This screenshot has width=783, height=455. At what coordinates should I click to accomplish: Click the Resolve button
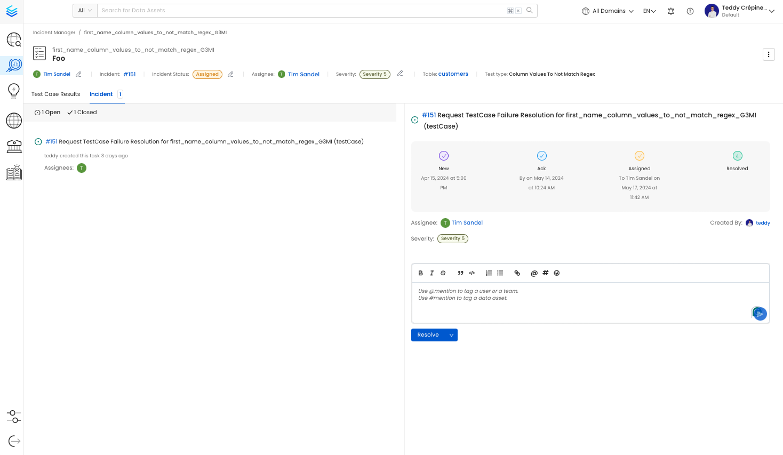click(x=428, y=334)
